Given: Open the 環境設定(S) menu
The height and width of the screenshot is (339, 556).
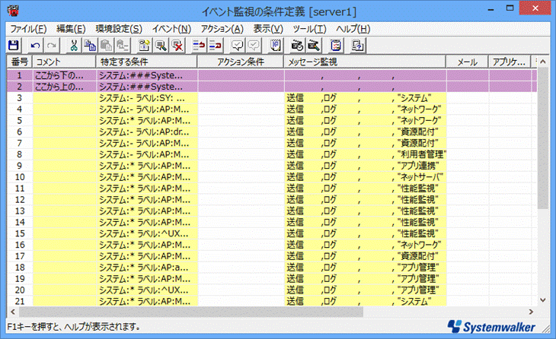Looking at the screenshot, I should pyautogui.click(x=116, y=29).
